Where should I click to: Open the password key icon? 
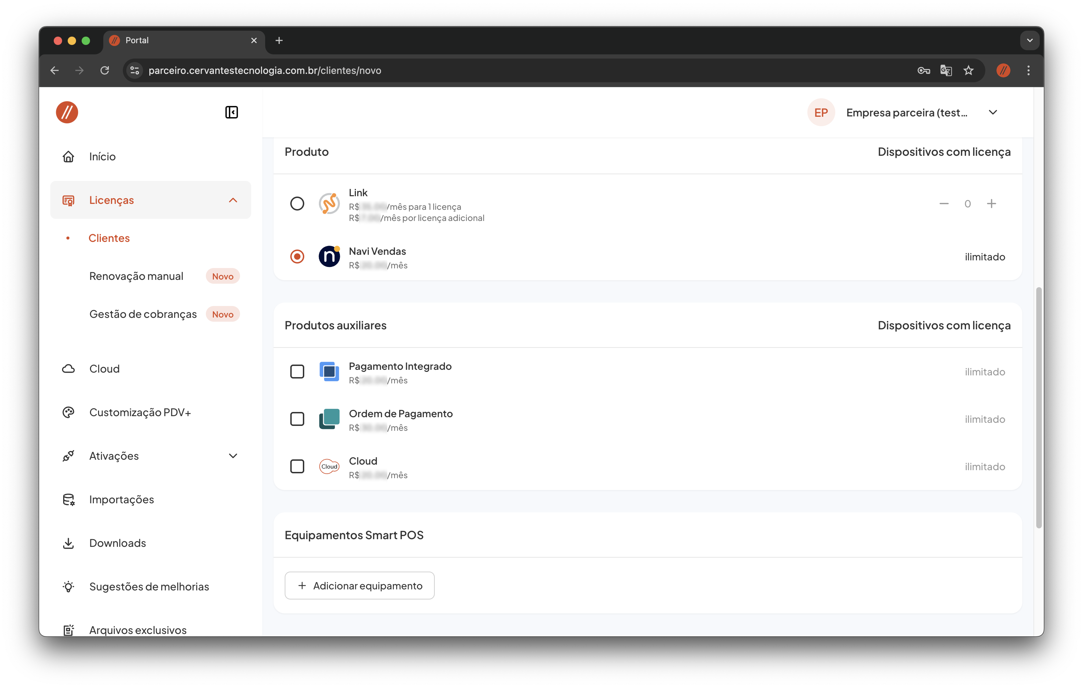[x=923, y=70]
